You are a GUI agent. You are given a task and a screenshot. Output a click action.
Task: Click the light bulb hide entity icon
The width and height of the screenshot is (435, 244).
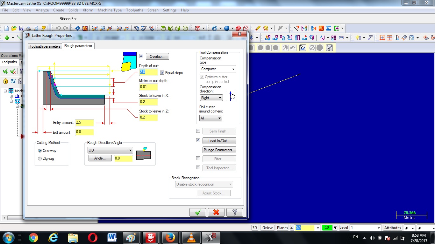[x=359, y=38]
